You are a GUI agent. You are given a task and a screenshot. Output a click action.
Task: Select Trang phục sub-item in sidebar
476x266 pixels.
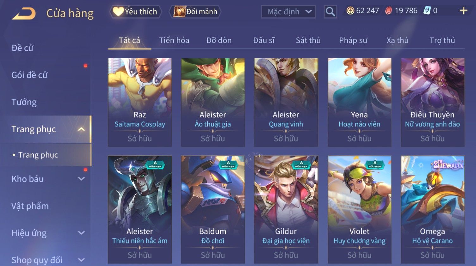click(x=38, y=155)
